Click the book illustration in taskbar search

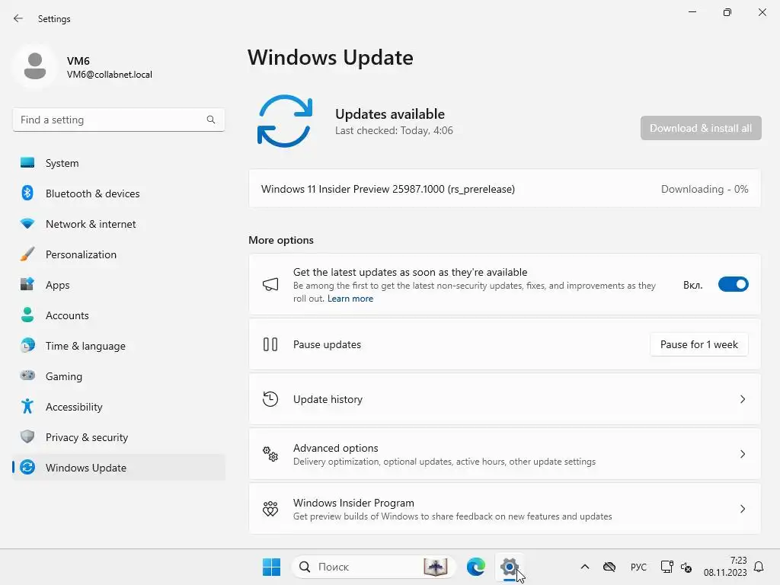point(435,567)
